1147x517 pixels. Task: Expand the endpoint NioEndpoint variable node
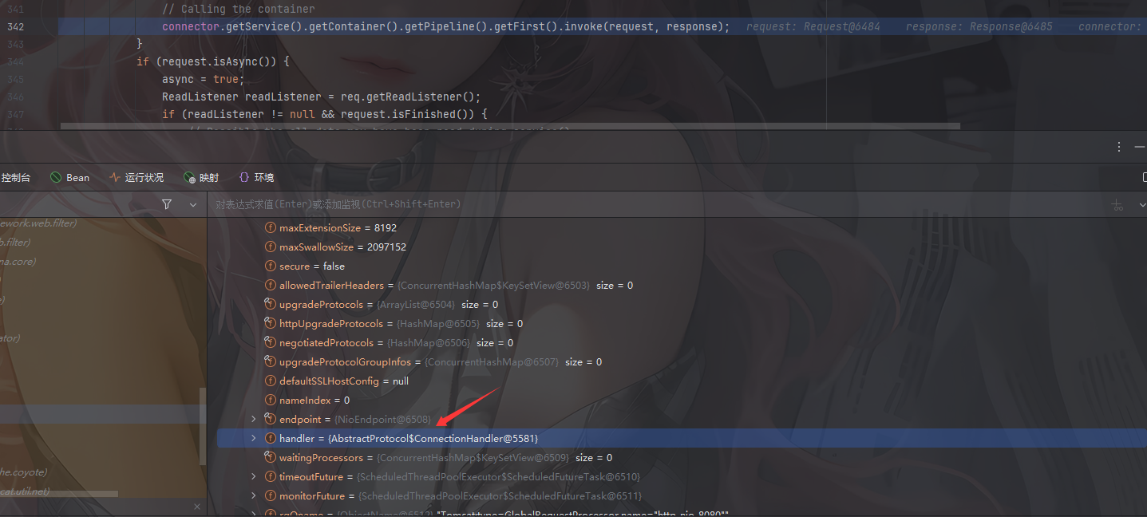254,419
